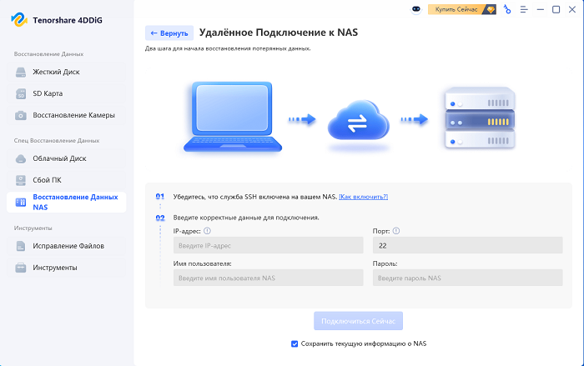Click the Спец Восстановление Данных label
This screenshot has height=366, width=584.
tap(57, 140)
